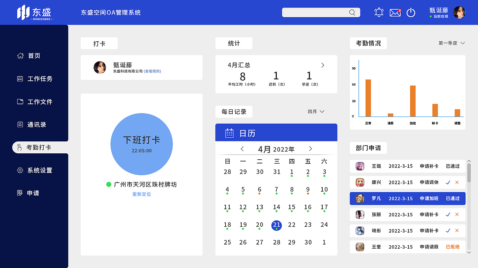Click the 系统设置 gear icon
The width and height of the screenshot is (478, 268).
tap(20, 170)
